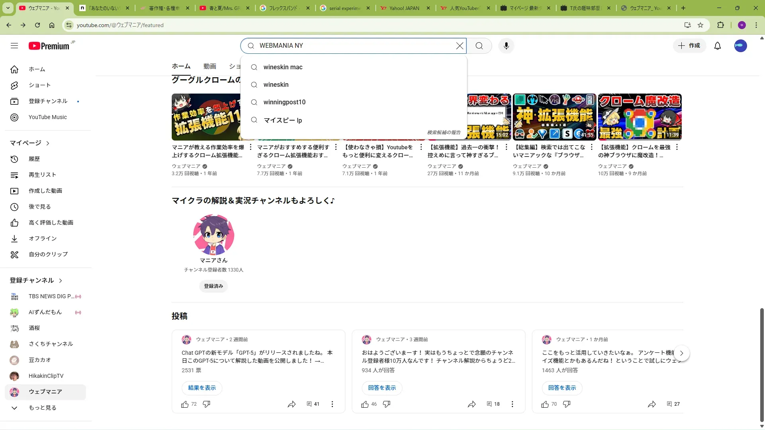This screenshot has height=430, width=765.
Task: Bookmark this page with the star icon
Action: tap(700, 25)
